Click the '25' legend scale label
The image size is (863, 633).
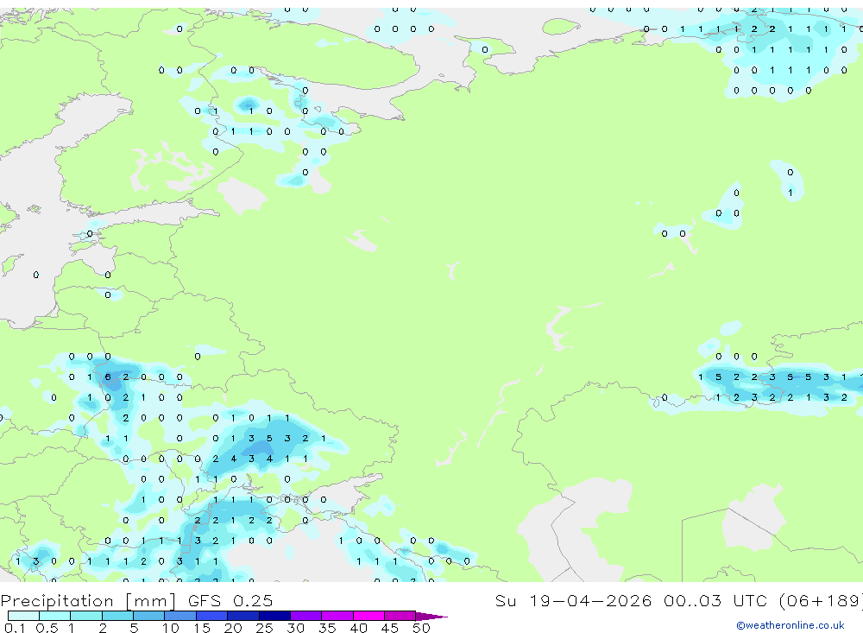pyautogui.click(x=264, y=628)
